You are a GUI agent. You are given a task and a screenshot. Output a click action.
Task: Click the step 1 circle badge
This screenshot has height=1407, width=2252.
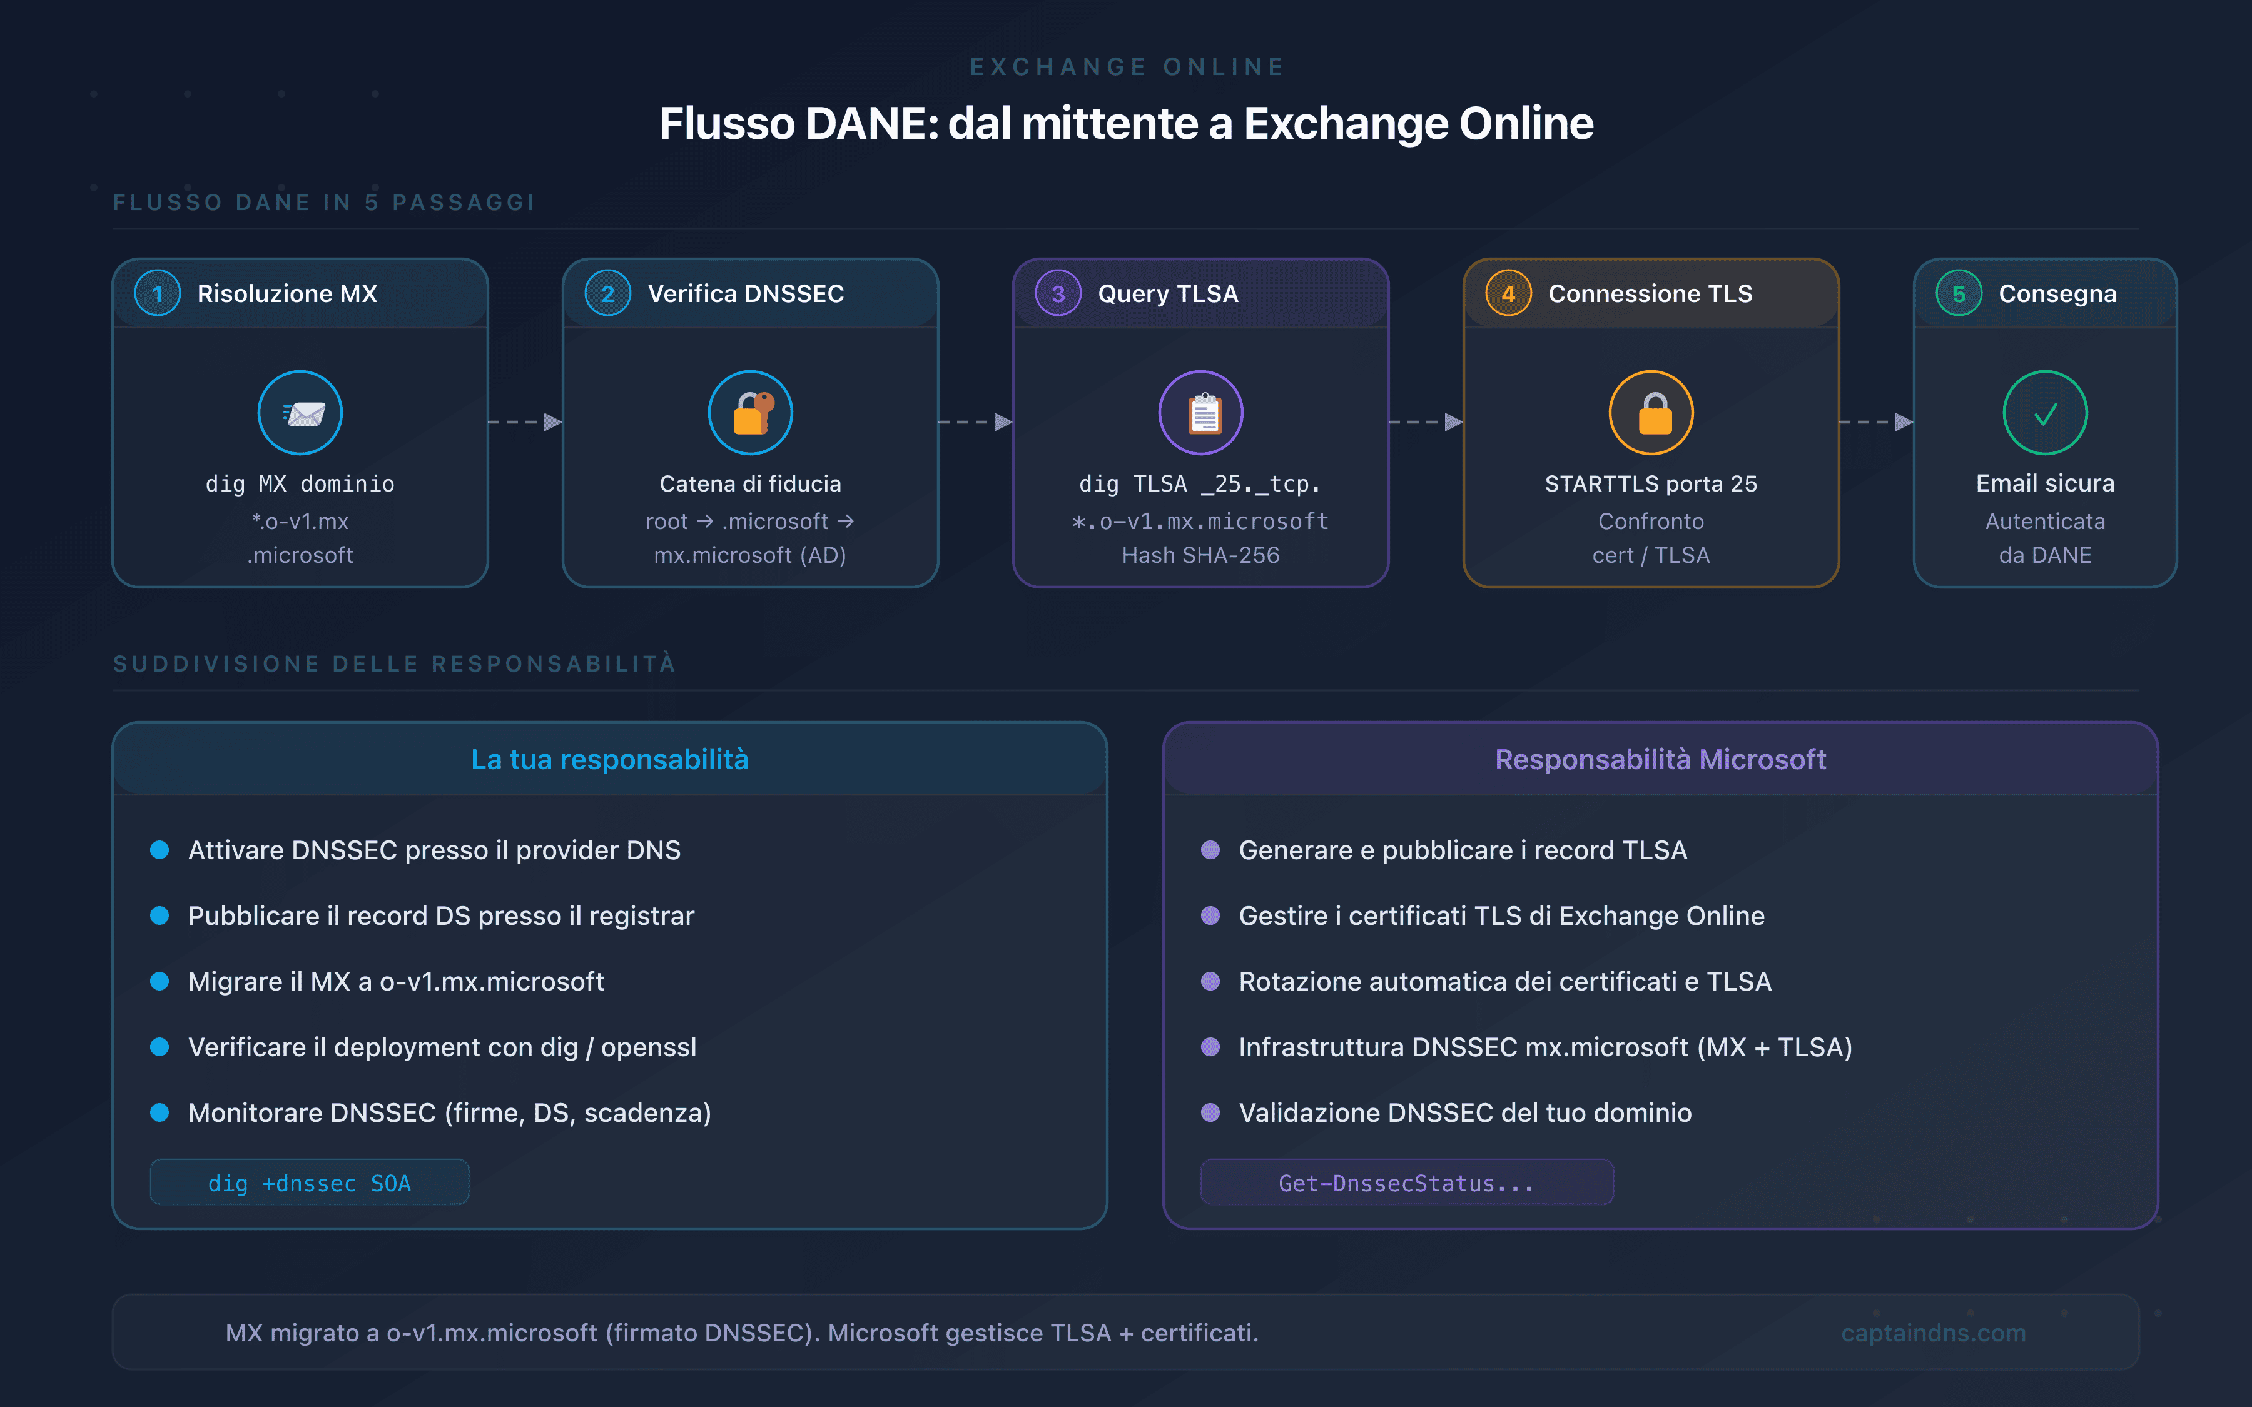(158, 293)
